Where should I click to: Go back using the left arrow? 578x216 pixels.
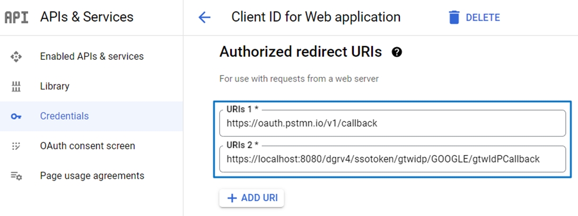(x=204, y=17)
